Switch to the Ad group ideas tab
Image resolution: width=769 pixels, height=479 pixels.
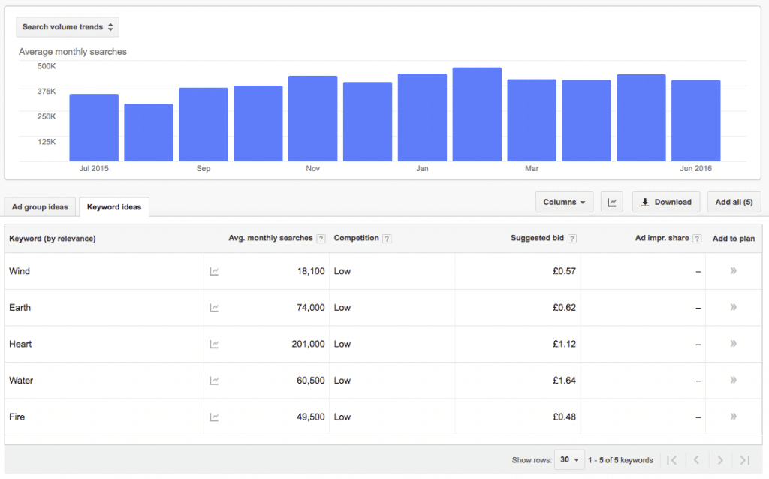click(40, 207)
